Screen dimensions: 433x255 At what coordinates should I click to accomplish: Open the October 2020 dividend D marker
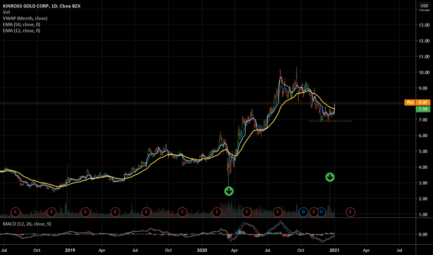pyautogui.click(x=303, y=212)
